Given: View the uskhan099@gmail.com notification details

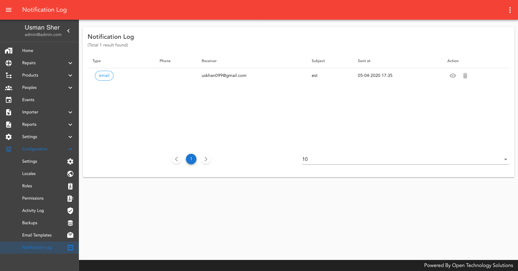Looking at the screenshot, I should point(453,76).
